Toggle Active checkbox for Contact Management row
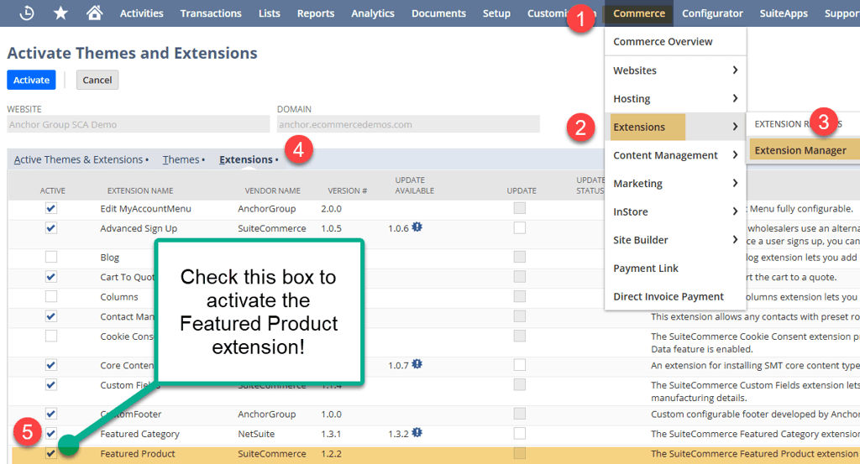This screenshot has width=860, height=464. [x=51, y=316]
